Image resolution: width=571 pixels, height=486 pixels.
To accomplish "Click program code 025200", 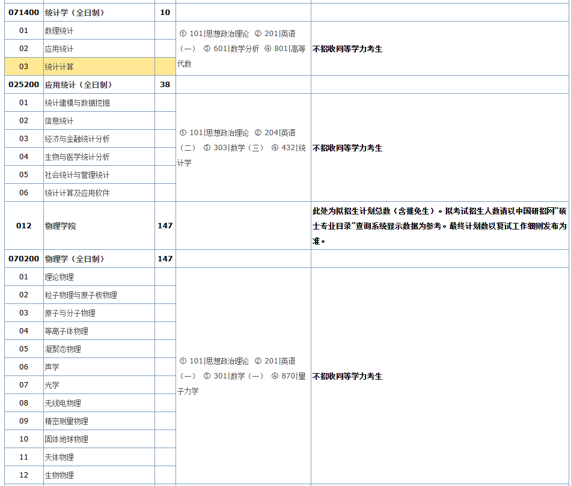I will pyautogui.click(x=23, y=85).
